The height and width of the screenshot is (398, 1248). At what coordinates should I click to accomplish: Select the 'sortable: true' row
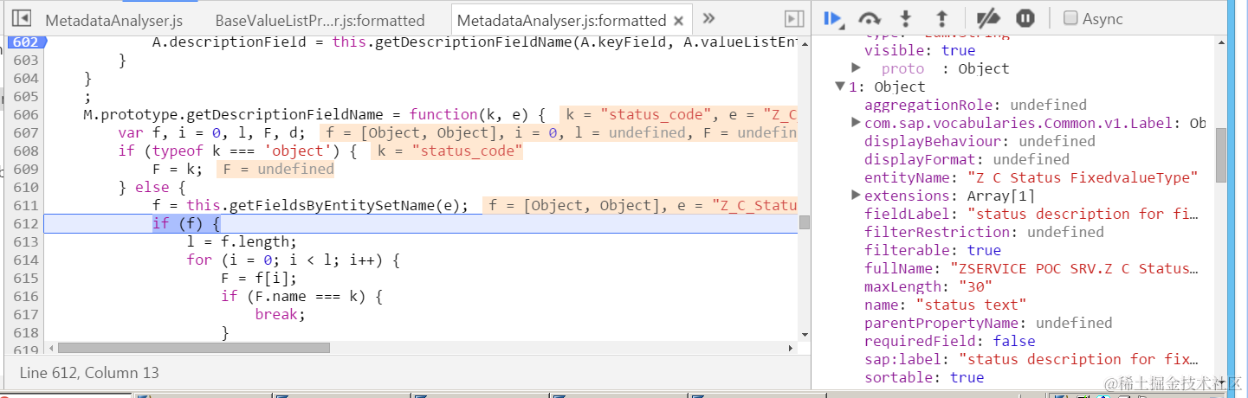pyautogui.click(x=924, y=377)
